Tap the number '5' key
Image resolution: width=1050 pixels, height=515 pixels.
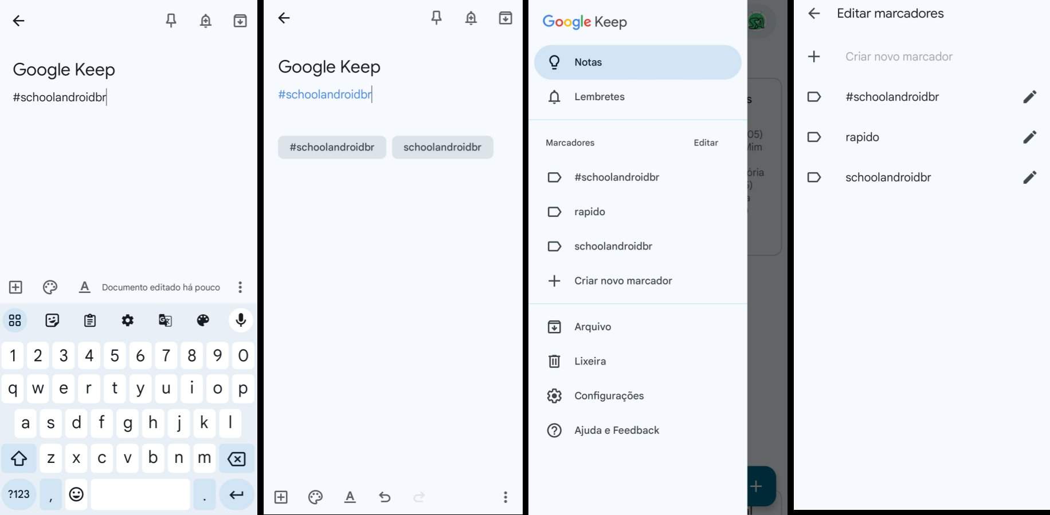115,355
